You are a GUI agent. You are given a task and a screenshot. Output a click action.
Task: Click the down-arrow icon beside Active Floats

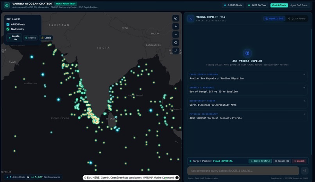pyautogui.click(x=7, y=177)
